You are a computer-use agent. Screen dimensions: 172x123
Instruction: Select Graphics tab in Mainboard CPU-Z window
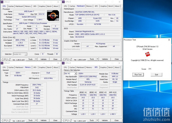(x=103, y=6)
